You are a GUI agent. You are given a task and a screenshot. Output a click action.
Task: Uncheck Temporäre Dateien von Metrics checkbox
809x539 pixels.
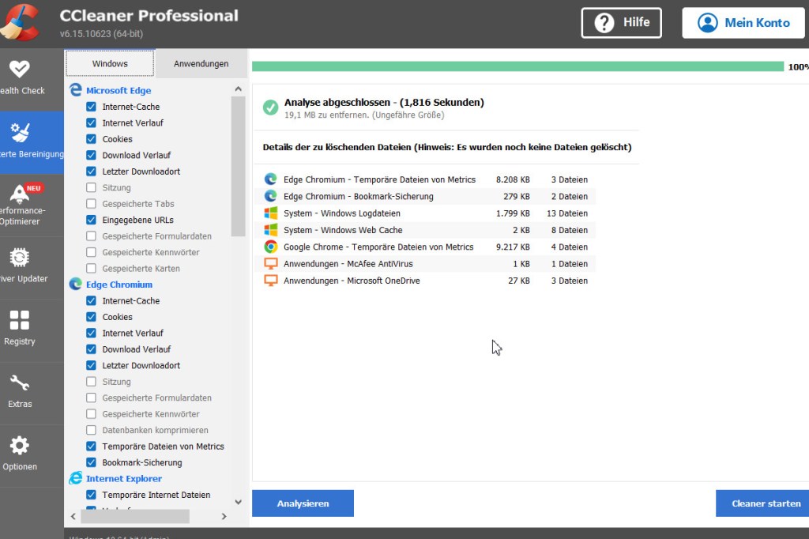[x=92, y=446]
